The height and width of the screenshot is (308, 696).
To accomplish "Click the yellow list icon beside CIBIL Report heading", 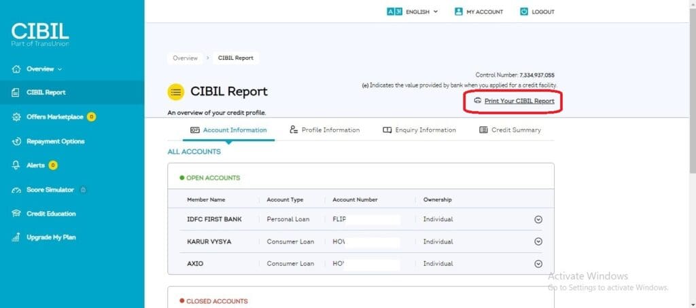I will 176,92.
